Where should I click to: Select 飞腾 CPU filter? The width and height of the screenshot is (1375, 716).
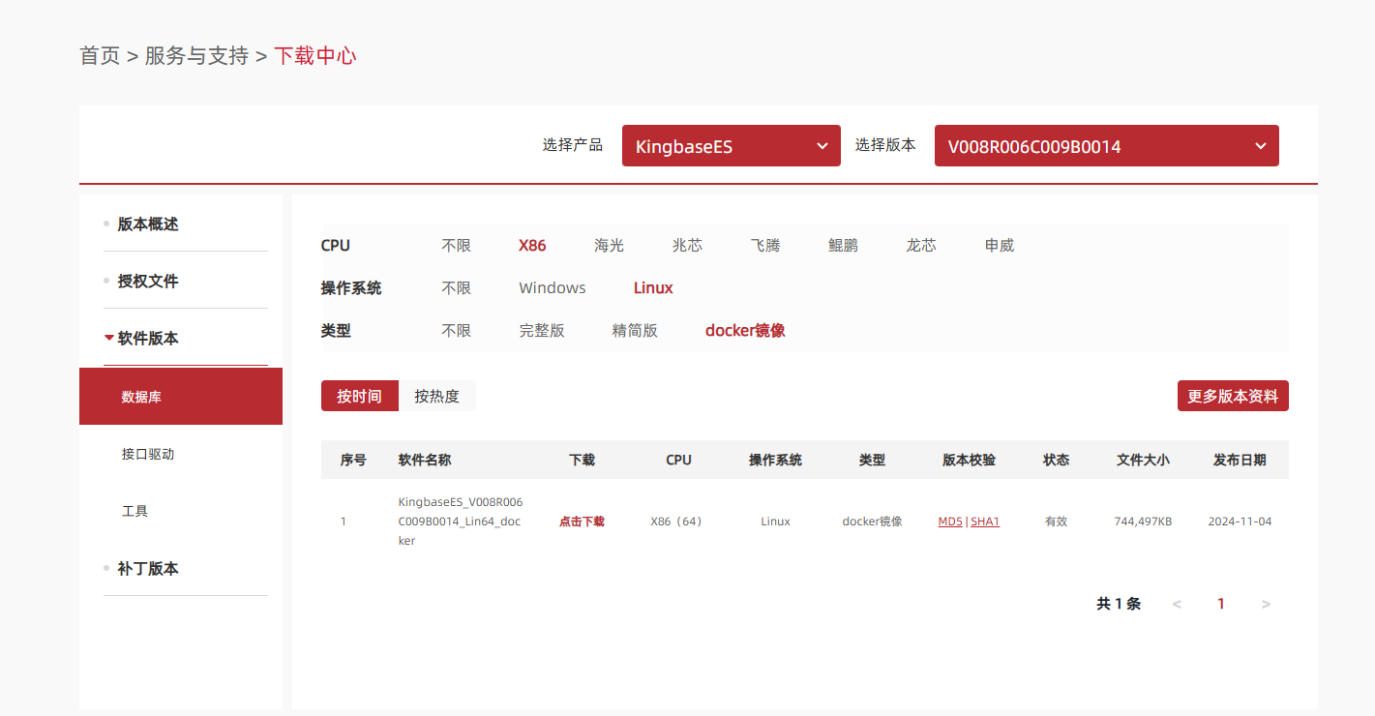point(765,246)
